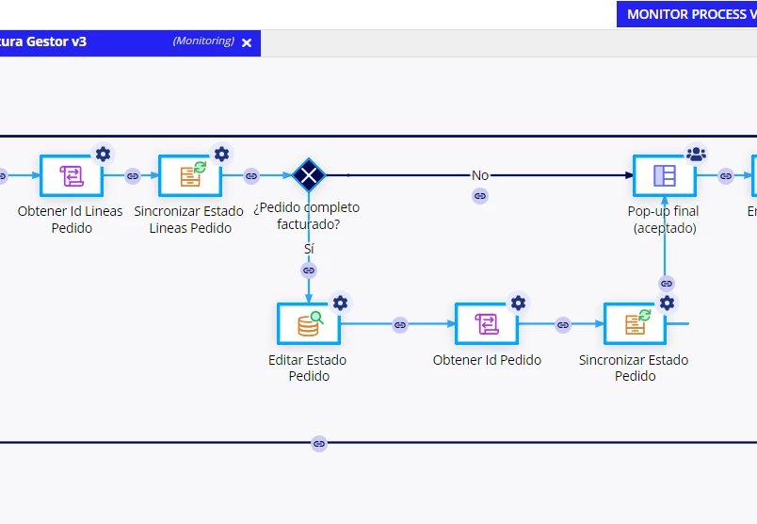Click the Obtener Id Lineas Pedido task node
Screen dimensions: 757x524
(72, 175)
